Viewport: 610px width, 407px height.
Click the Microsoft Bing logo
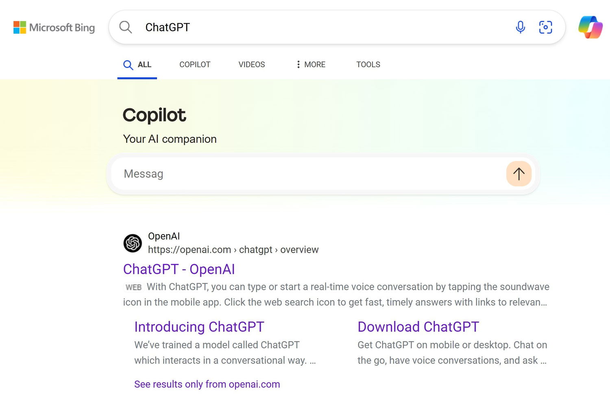[54, 28]
